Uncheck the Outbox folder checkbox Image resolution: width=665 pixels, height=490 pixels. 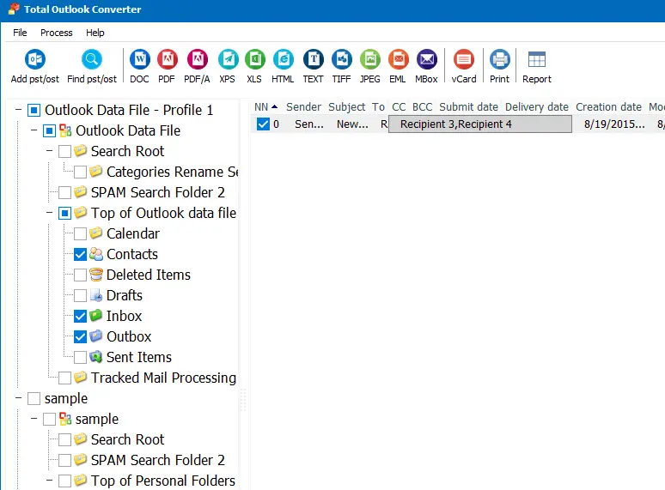[x=80, y=336]
